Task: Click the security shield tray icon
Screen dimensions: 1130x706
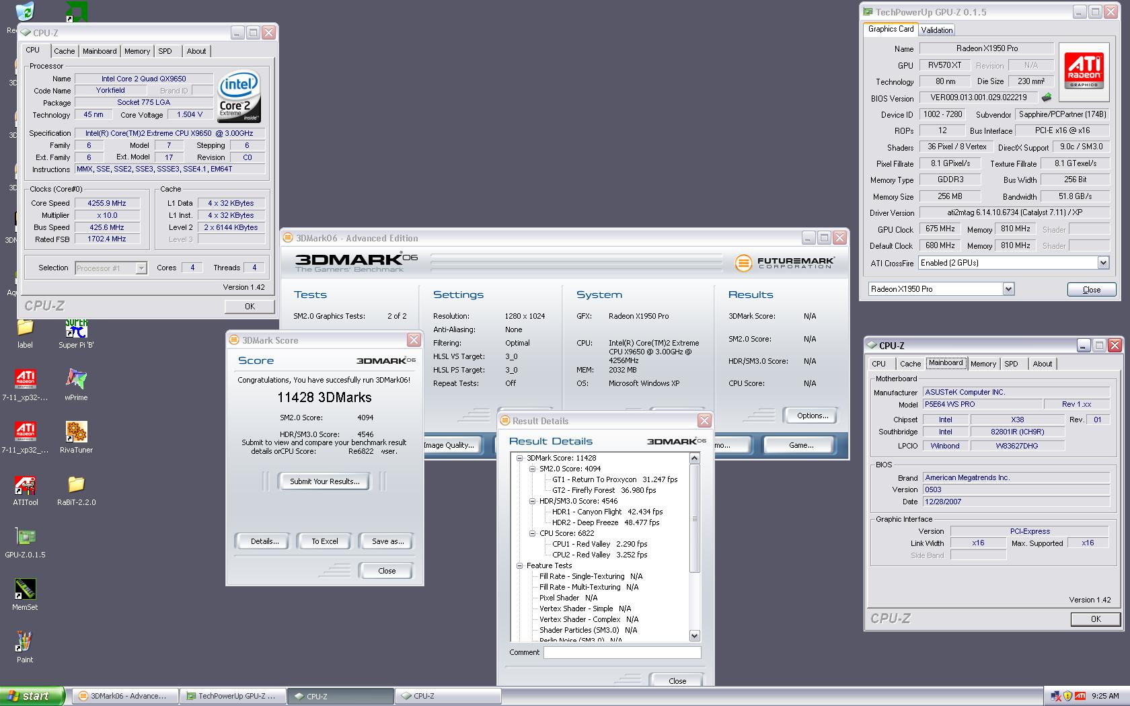Action: coord(1067,696)
